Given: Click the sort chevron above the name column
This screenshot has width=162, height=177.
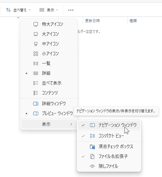Looking at the screenshot, I should click(18, 18).
